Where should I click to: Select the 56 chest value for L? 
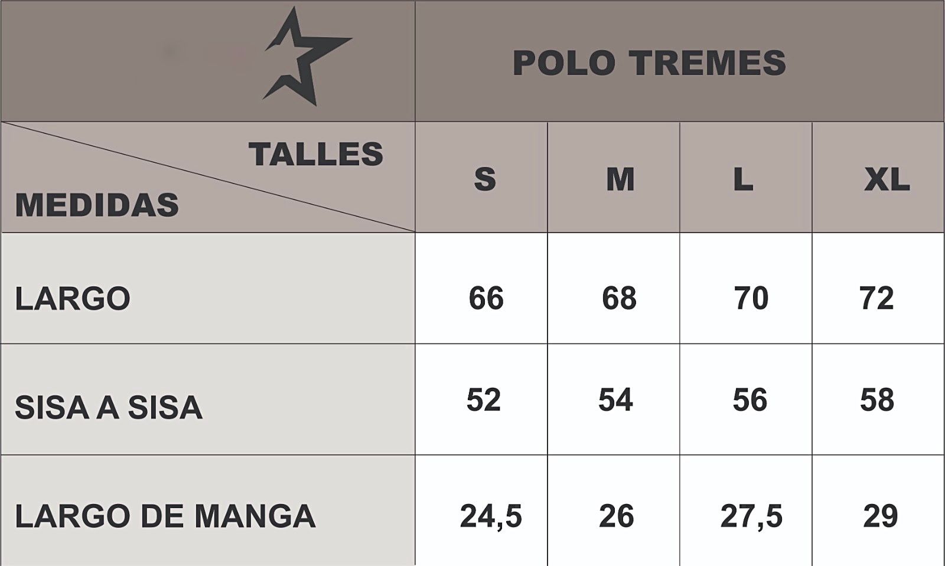750,400
